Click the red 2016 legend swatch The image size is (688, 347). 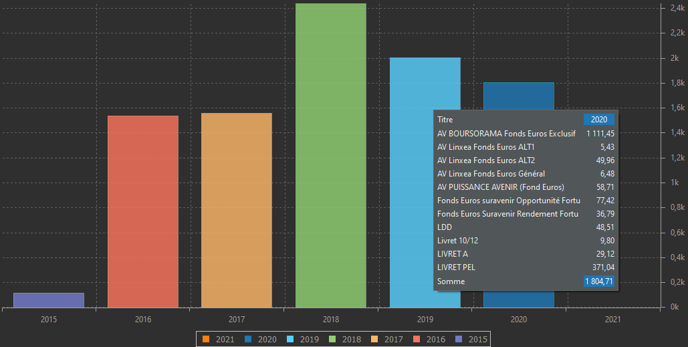pos(417,339)
